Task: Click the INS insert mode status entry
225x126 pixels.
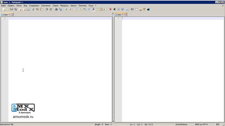Action: point(218,125)
